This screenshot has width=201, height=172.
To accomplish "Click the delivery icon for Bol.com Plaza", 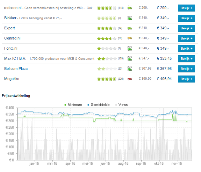I will point(130,69).
